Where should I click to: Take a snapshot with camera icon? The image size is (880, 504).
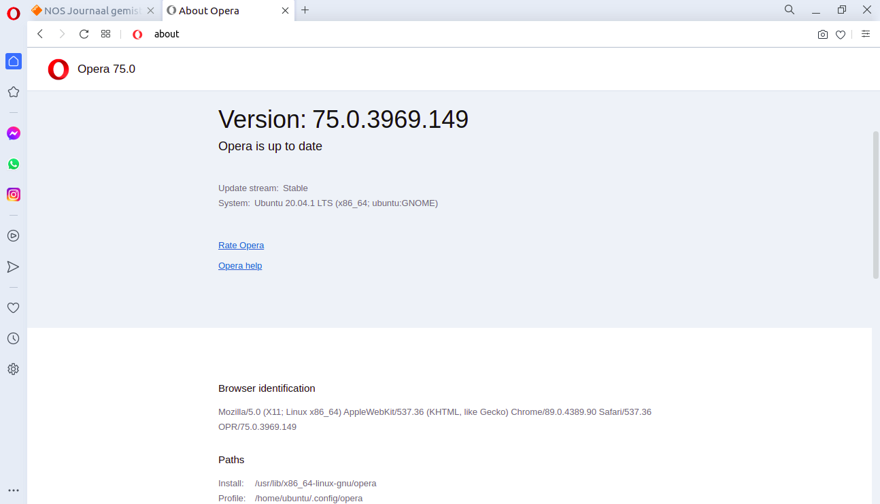(823, 35)
